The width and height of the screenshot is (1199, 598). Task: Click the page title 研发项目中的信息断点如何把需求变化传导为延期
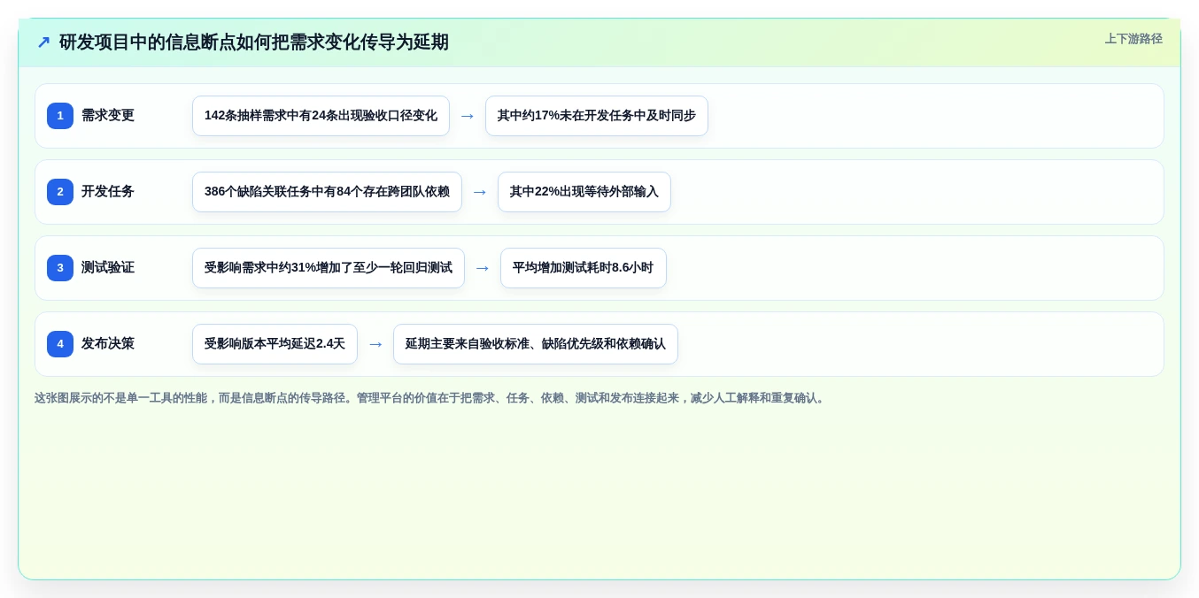[254, 42]
